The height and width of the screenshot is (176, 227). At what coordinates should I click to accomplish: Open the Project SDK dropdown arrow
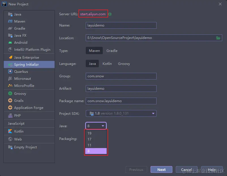153,113
